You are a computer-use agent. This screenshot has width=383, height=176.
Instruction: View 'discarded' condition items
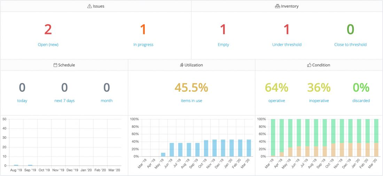click(x=361, y=101)
